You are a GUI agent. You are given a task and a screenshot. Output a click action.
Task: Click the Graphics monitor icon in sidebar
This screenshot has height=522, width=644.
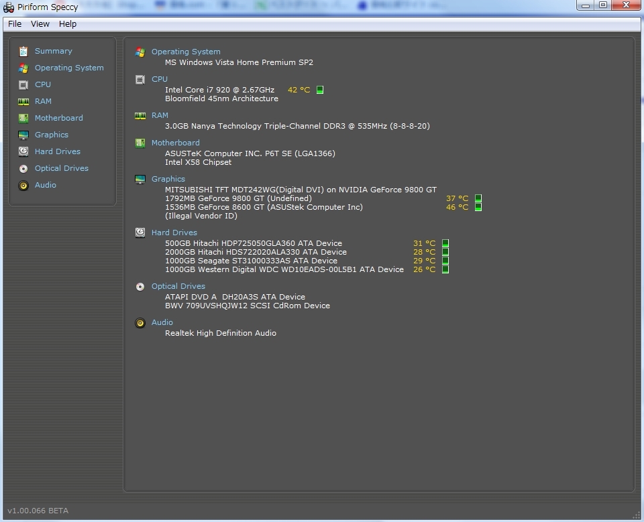tap(23, 135)
